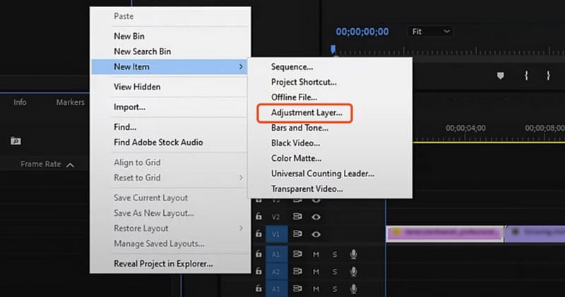The width and height of the screenshot is (565, 297).
Task: Choose Adjustment Layer from the submenu
Action: point(307,112)
